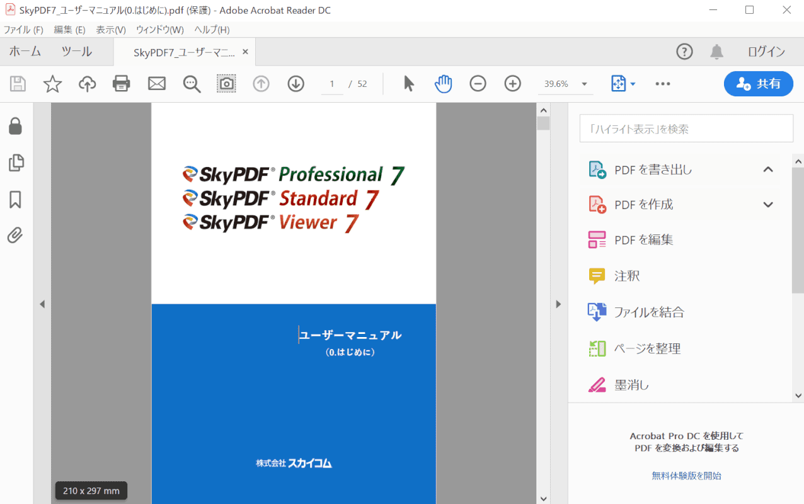The width and height of the screenshot is (804, 504).
Task: Open the zoom level 39.6% dropdown
Action: pyautogui.click(x=584, y=84)
